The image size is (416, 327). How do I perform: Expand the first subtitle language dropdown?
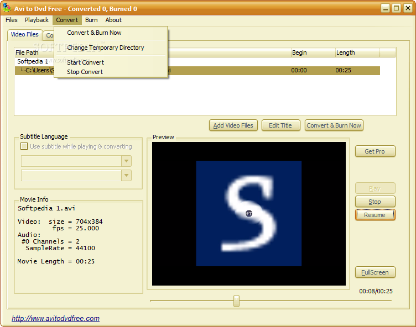[126, 161]
